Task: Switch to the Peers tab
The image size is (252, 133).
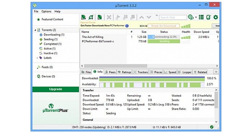Action: click(x=110, y=72)
